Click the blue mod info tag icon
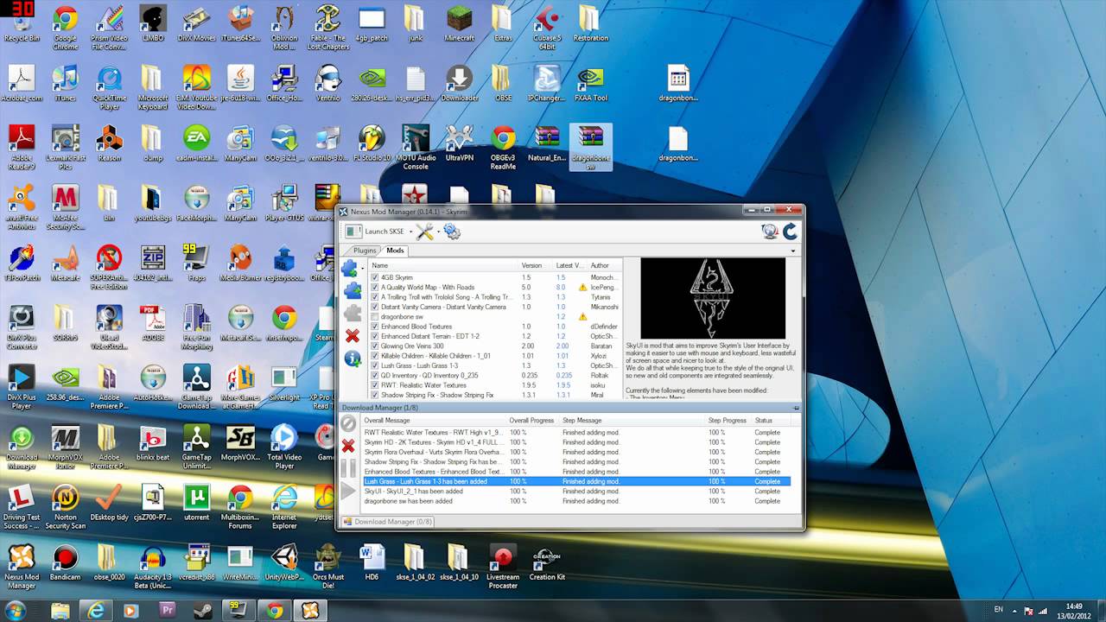1106x622 pixels. point(353,359)
